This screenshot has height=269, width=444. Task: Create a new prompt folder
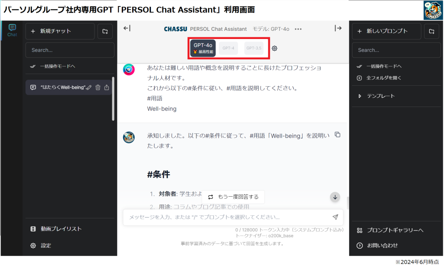tap(431, 31)
